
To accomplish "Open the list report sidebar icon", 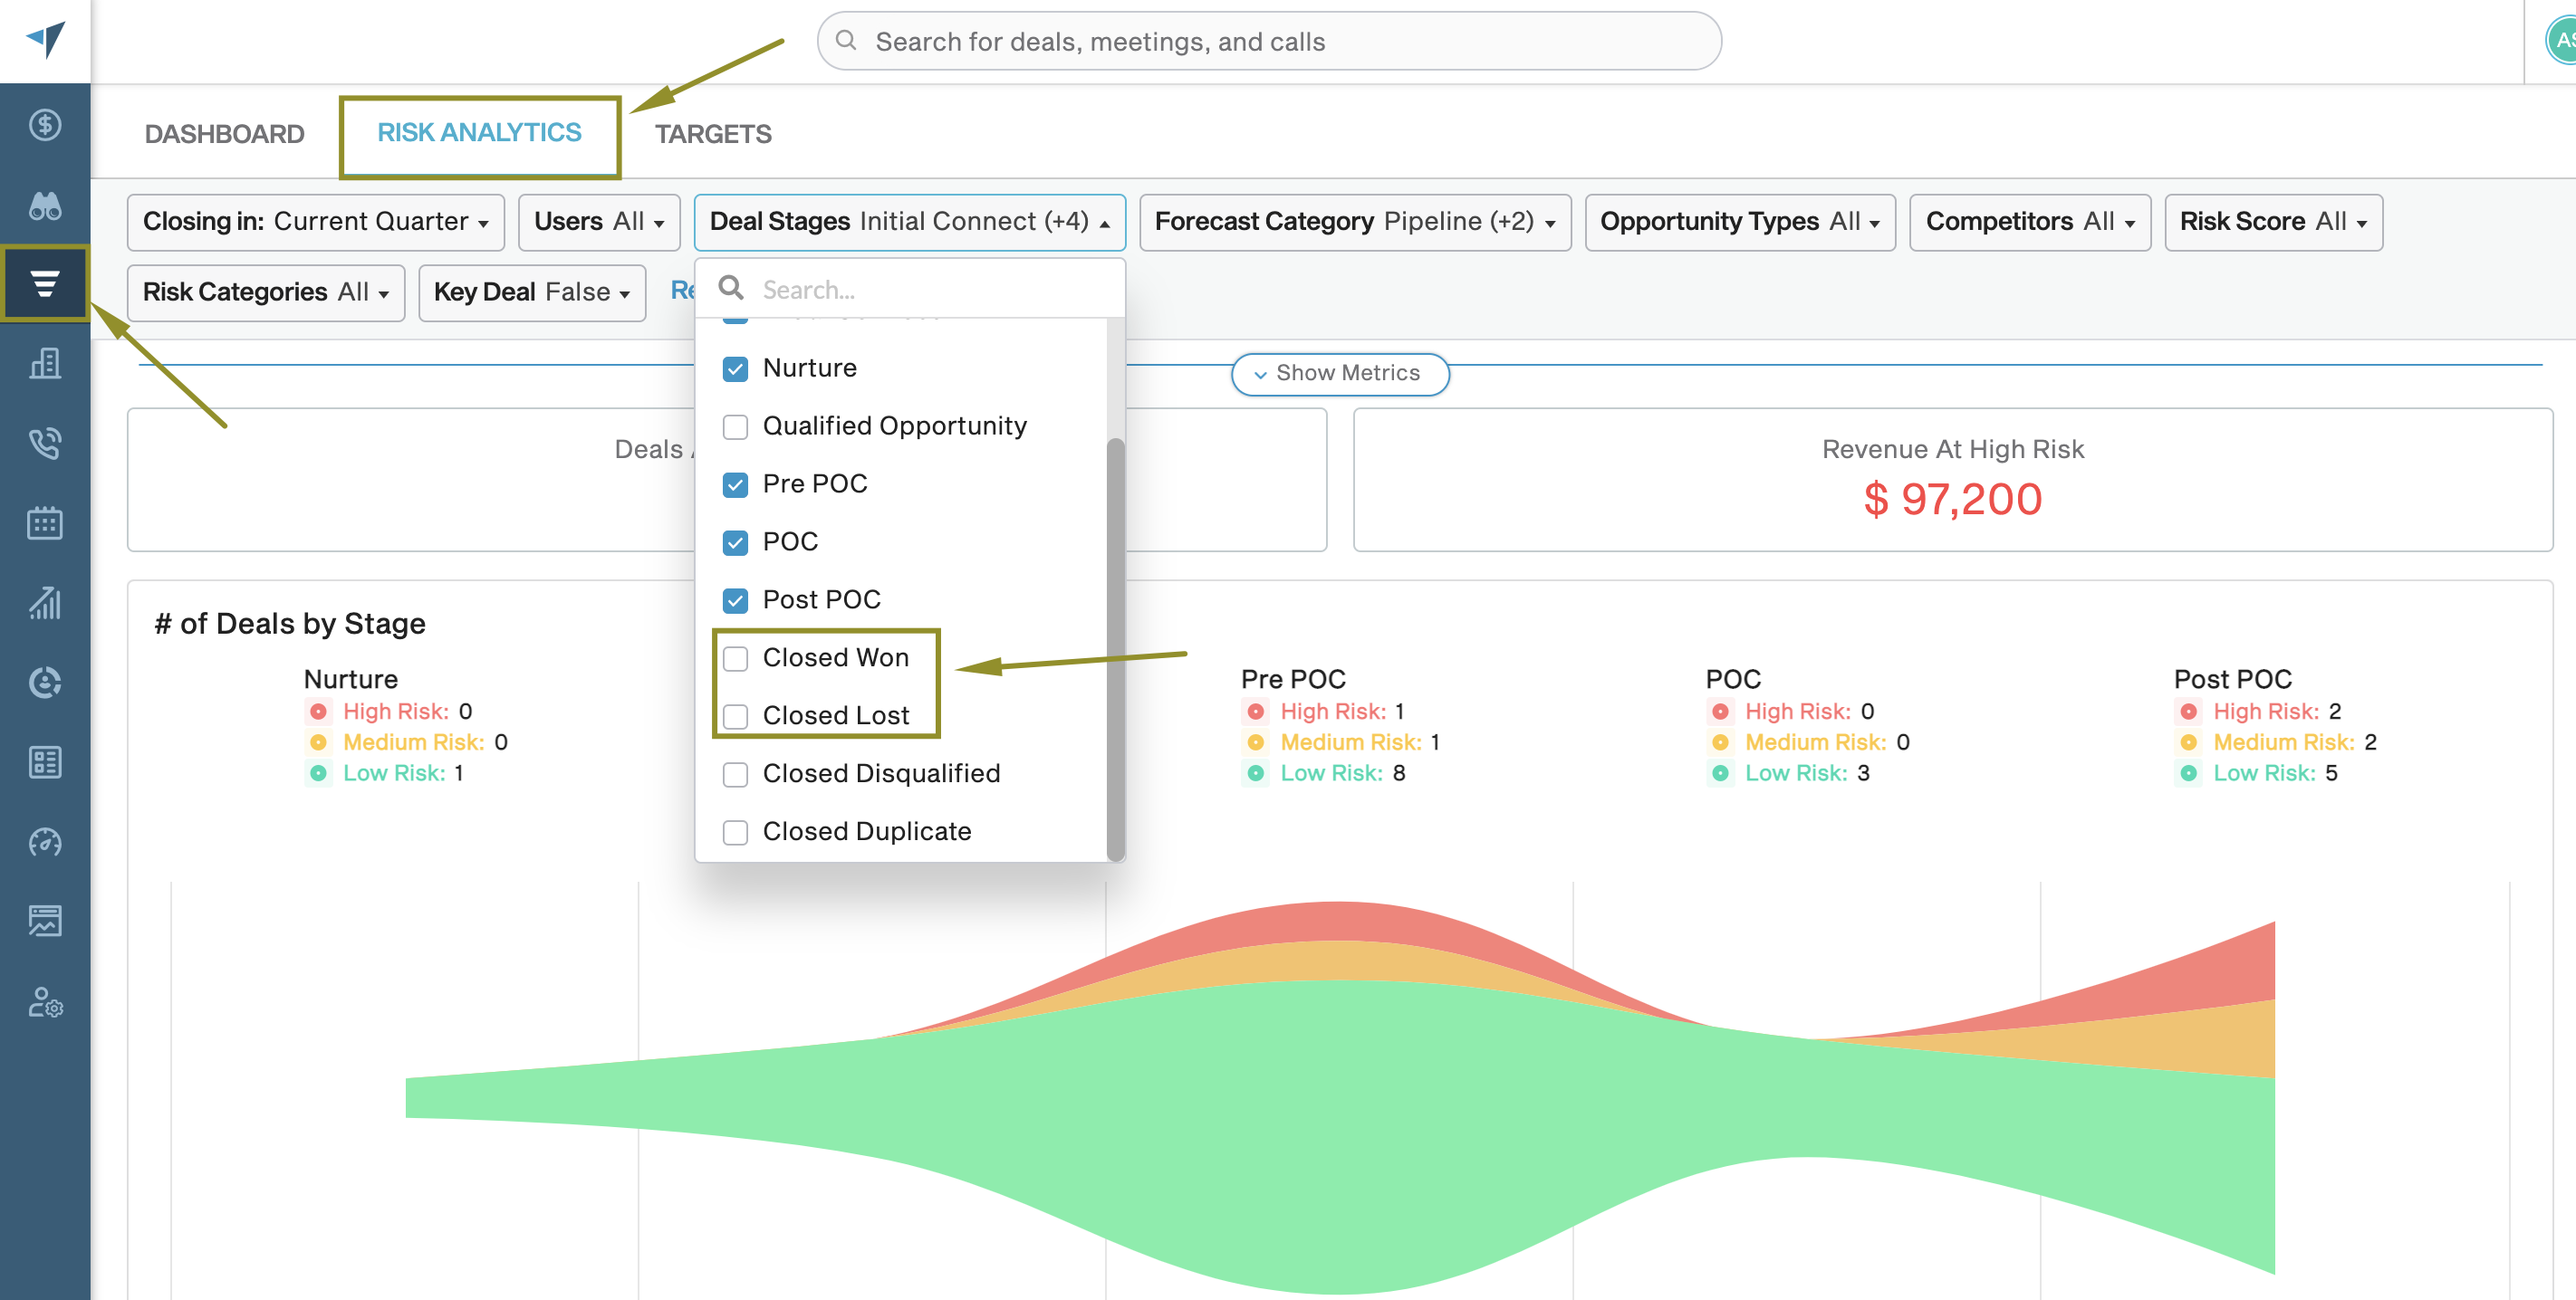I will pos(45,762).
